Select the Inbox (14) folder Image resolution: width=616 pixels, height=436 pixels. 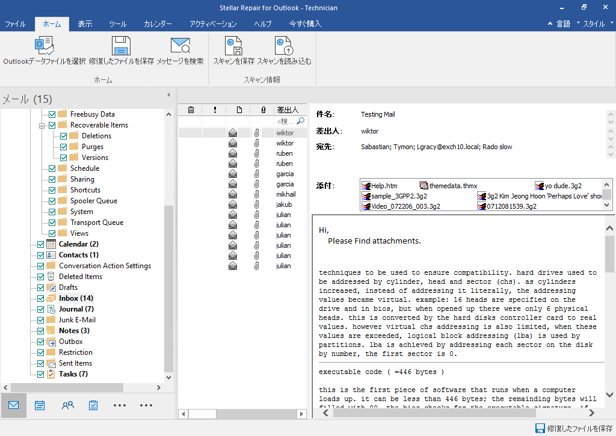pyautogui.click(x=76, y=298)
